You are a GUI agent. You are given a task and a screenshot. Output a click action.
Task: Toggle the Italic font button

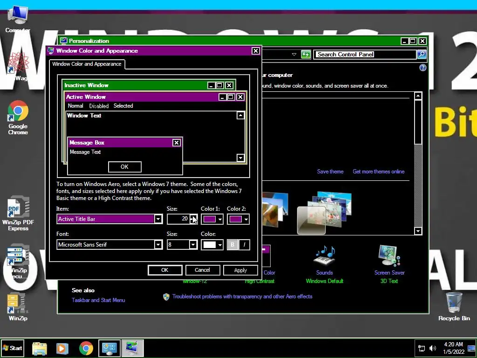point(244,244)
